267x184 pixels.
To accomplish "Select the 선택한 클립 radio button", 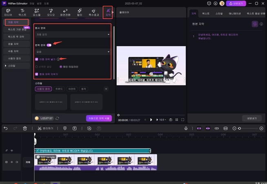I will pos(36,67).
